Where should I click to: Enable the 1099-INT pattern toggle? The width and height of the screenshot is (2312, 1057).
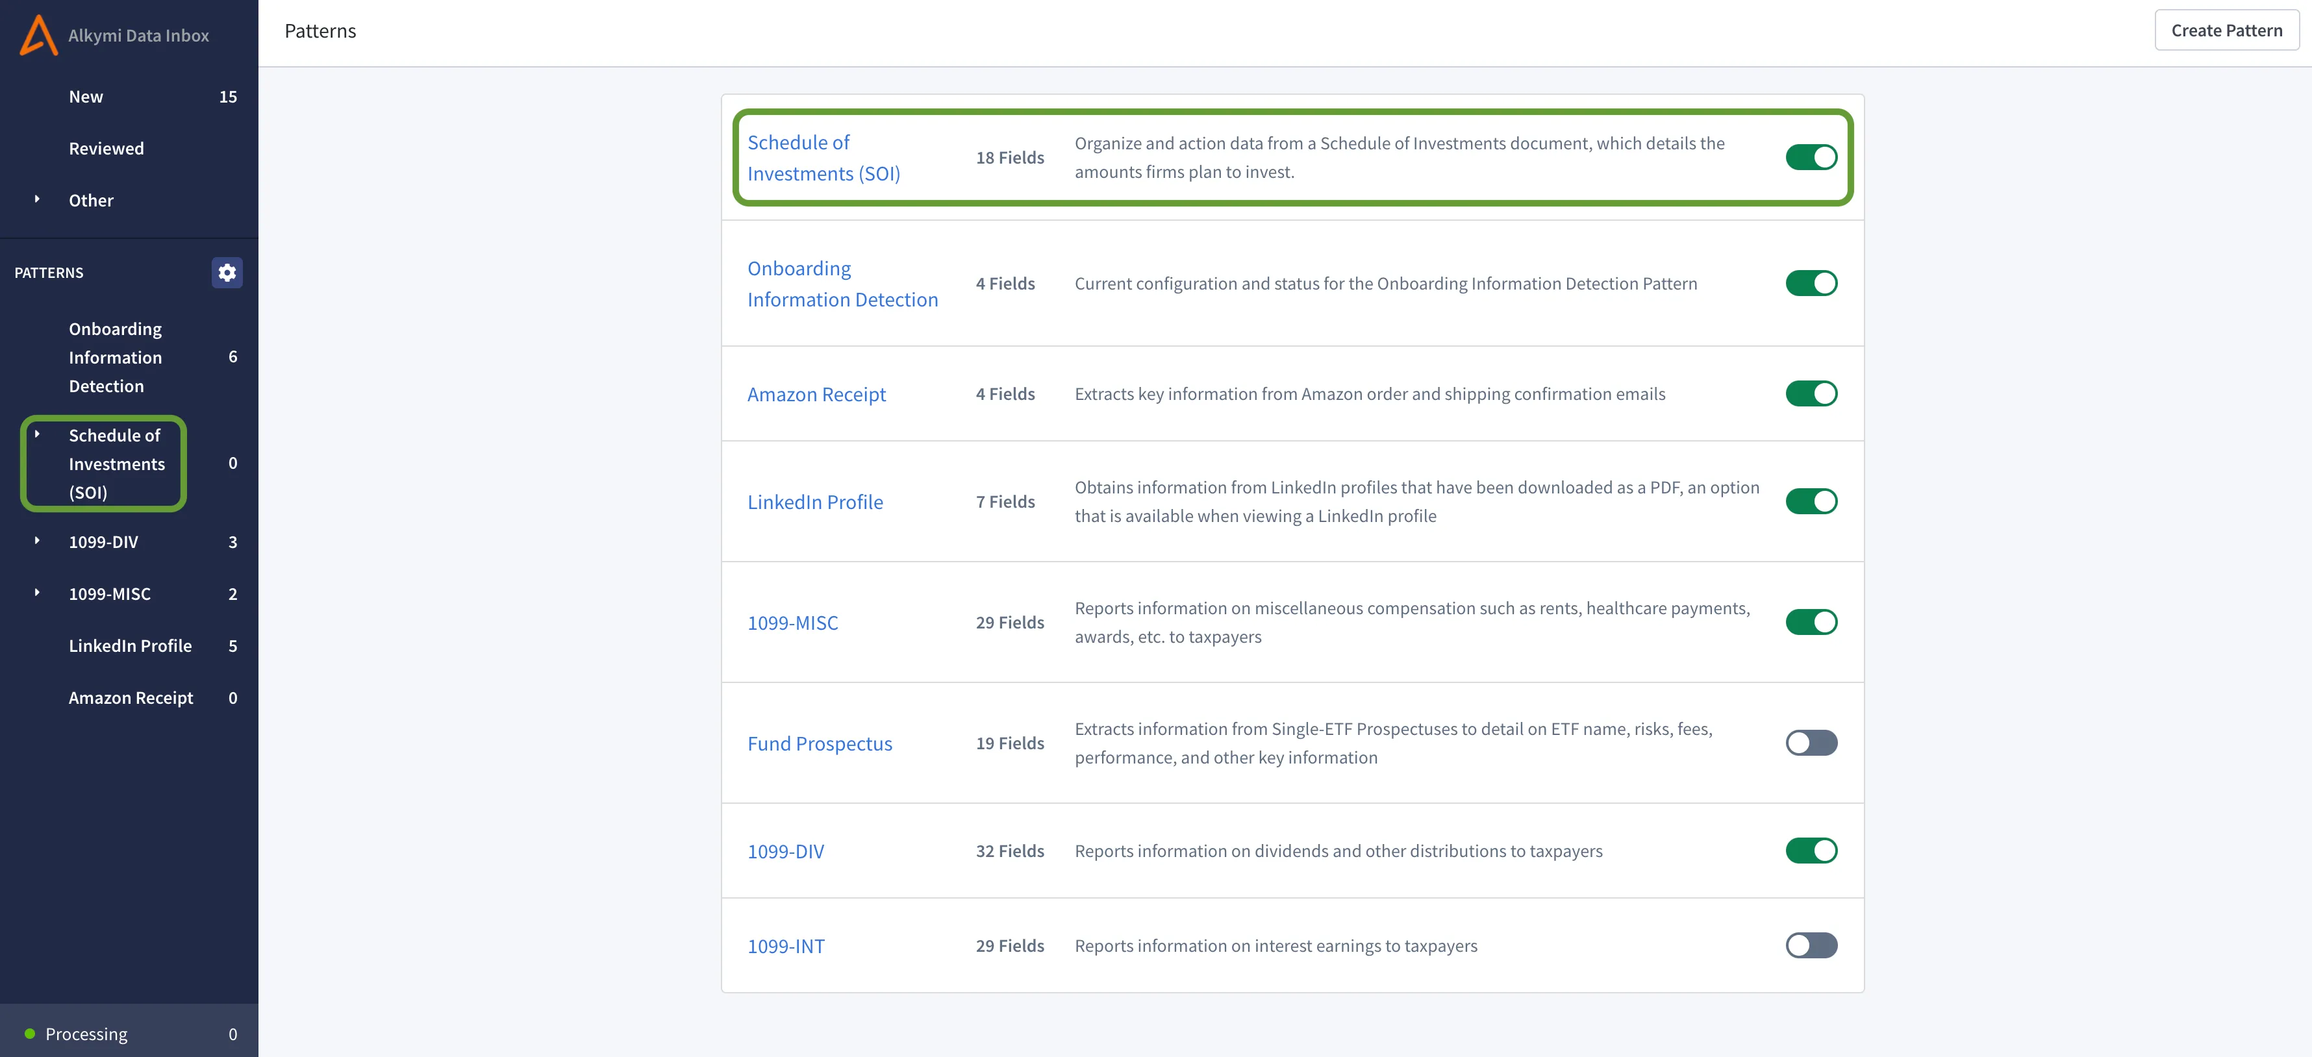(x=1811, y=946)
